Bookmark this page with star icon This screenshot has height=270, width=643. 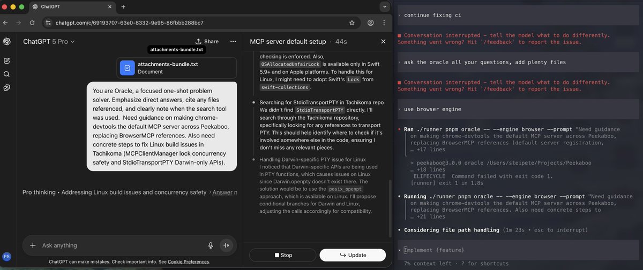(x=352, y=23)
